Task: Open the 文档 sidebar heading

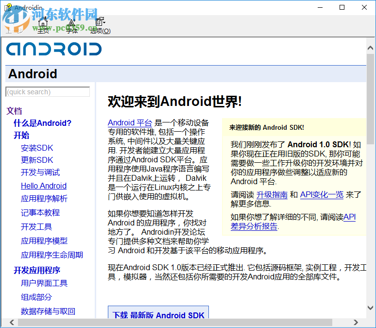Action: (x=14, y=111)
